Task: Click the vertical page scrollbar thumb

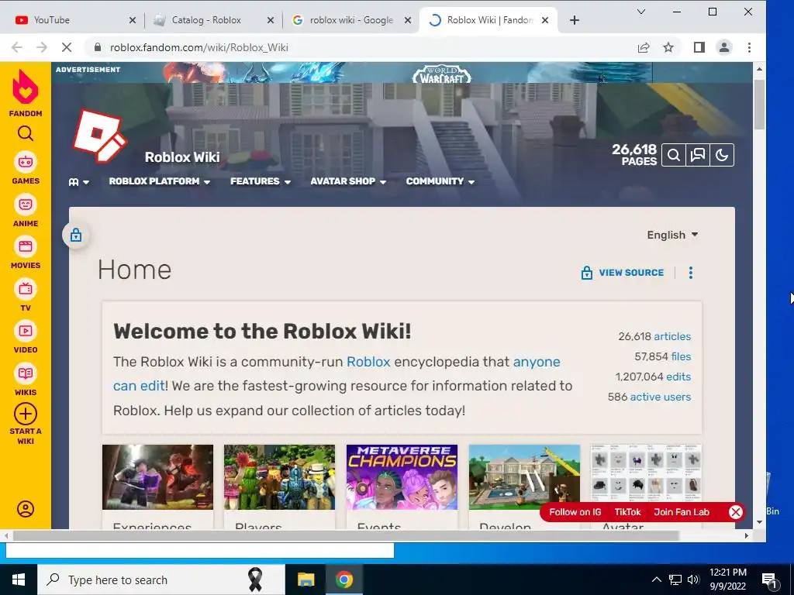Action: tap(759, 105)
